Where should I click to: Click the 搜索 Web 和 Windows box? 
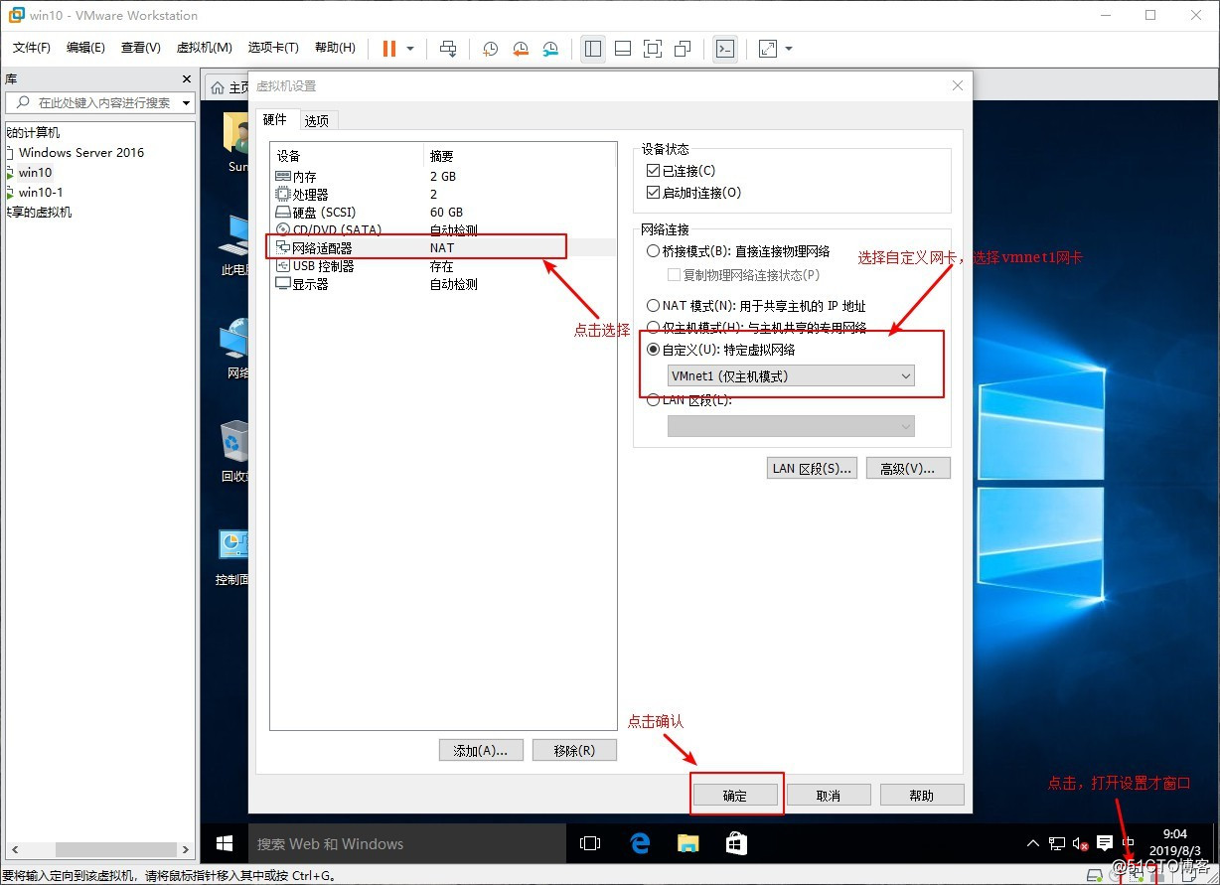click(x=407, y=843)
